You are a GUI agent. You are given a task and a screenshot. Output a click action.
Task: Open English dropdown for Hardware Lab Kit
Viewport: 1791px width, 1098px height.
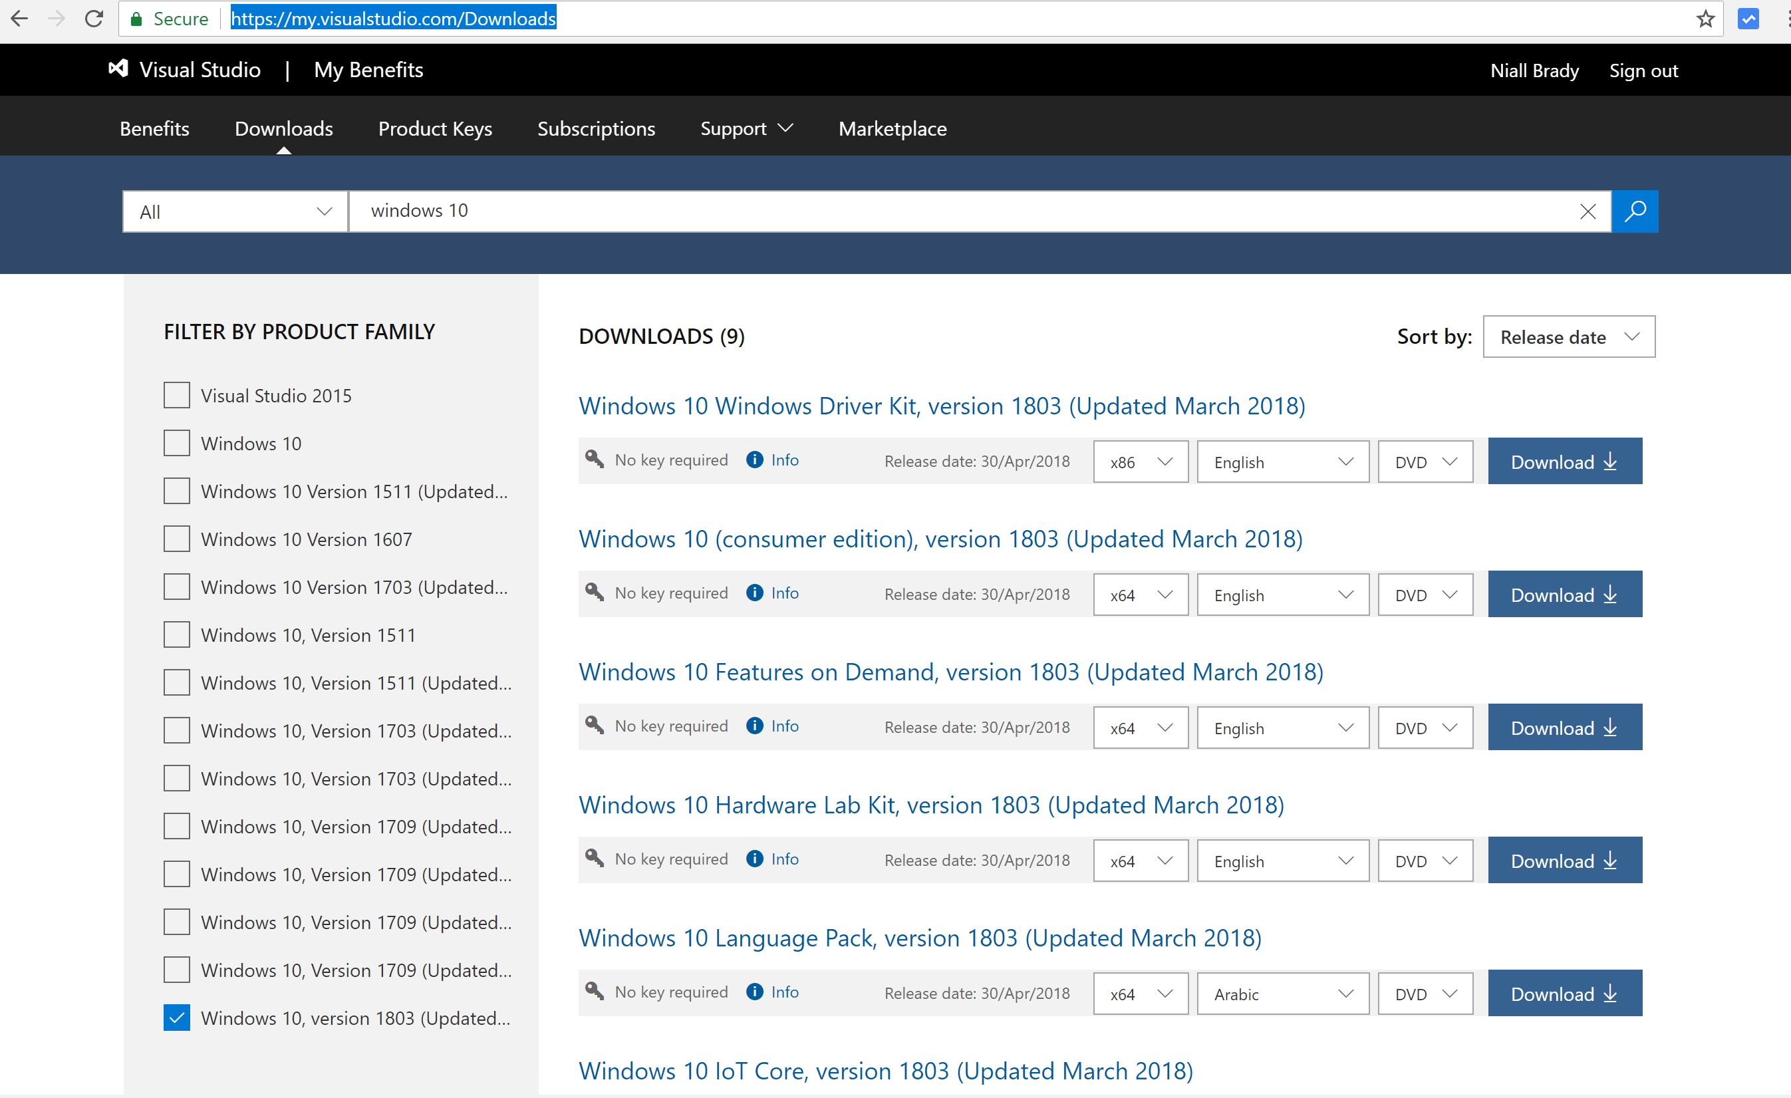coord(1283,861)
